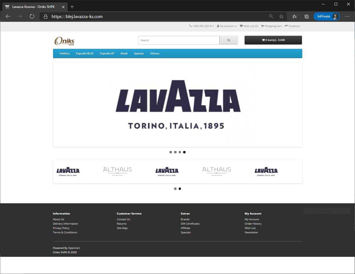The height and width of the screenshot is (274, 355).
Task: Open My Account footer link
Action: pos(252,219)
